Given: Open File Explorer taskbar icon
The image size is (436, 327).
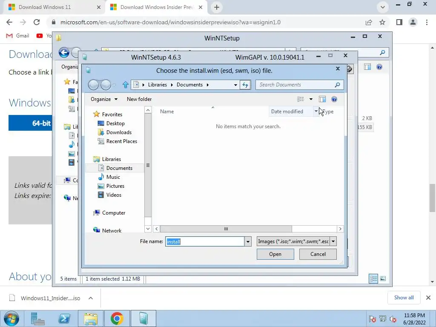Looking at the screenshot, I should pyautogui.click(x=90, y=318).
